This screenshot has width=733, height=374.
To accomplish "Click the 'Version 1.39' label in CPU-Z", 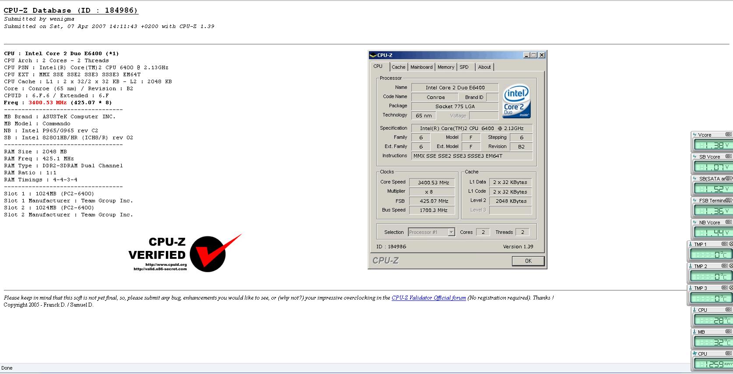I will coord(518,247).
